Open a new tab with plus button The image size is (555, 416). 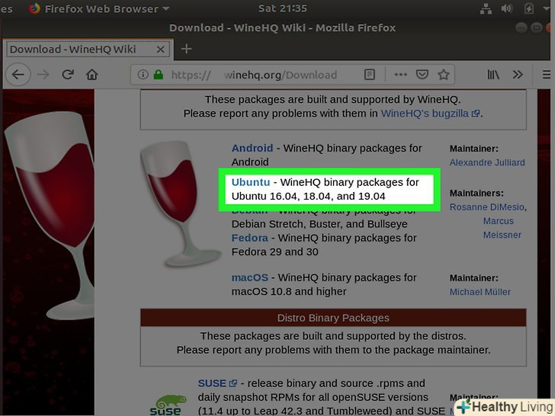187,49
